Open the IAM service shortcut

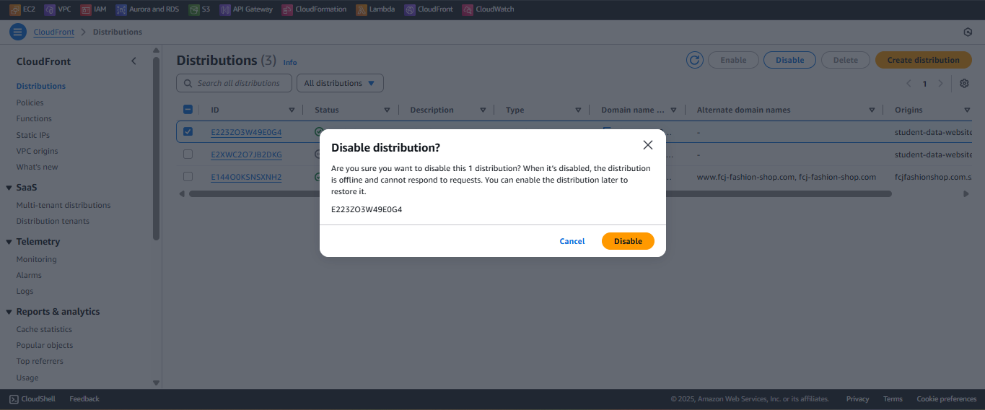point(94,9)
